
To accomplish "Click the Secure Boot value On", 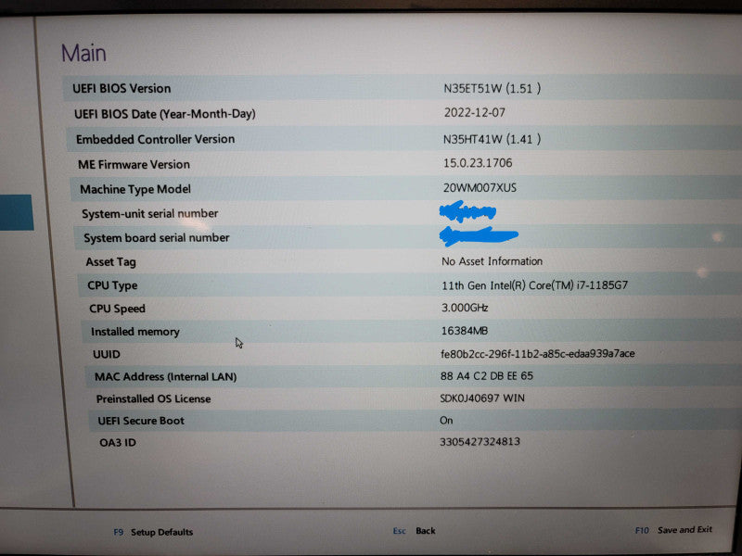I will [x=446, y=421].
